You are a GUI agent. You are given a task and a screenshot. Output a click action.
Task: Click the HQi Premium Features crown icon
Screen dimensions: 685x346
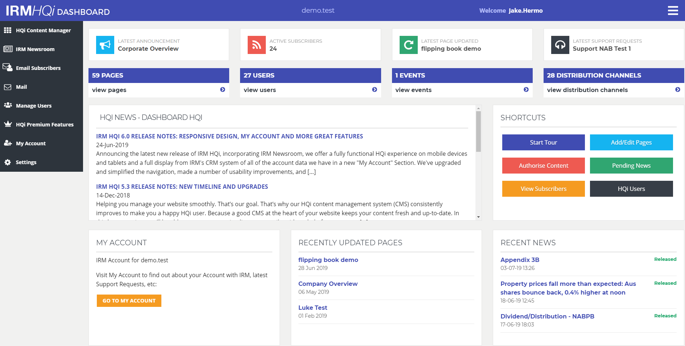pos(8,124)
